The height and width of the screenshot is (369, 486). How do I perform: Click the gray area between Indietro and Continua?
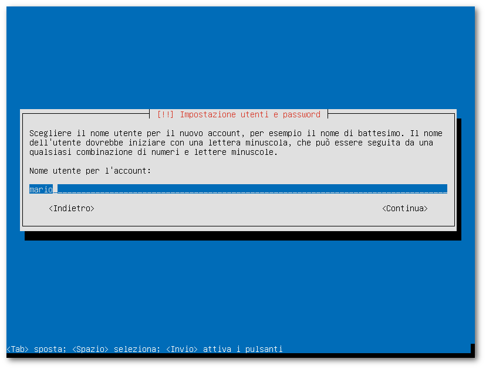(238, 208)
